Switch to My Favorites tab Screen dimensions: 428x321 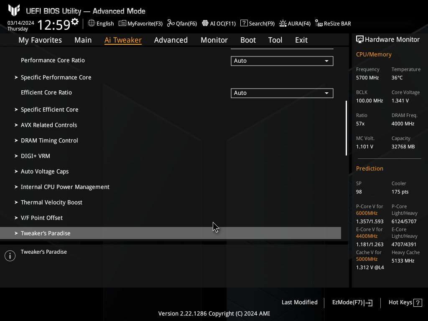40,40
